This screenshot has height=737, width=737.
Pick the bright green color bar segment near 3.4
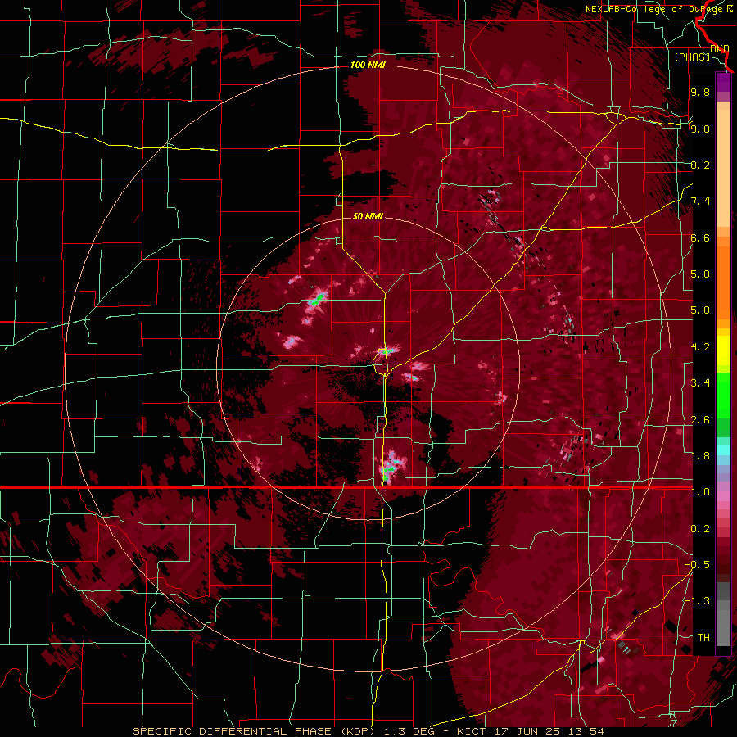723,395
